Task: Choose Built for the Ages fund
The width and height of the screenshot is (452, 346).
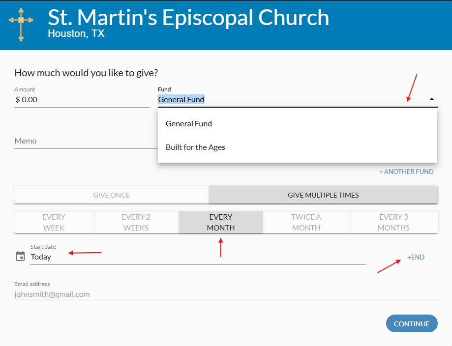Action: coord(298,147)
